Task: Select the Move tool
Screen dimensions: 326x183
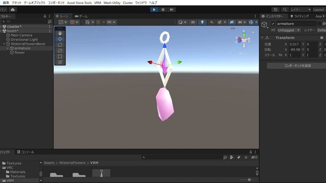Action: tap(60, 39)
